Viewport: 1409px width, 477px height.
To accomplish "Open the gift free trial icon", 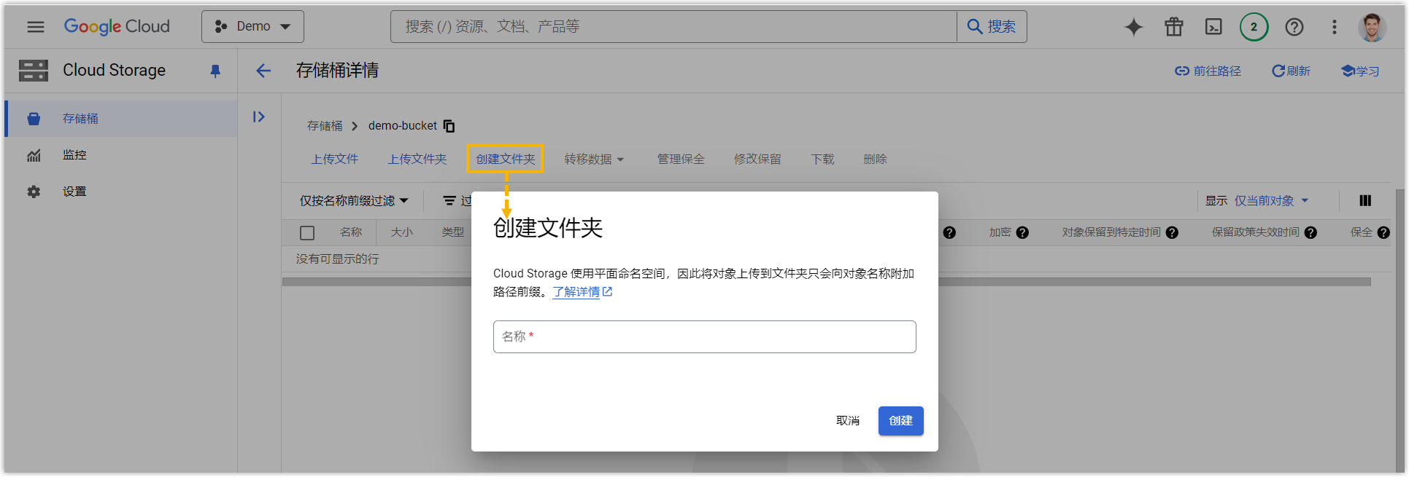I will coord(1173,27).
